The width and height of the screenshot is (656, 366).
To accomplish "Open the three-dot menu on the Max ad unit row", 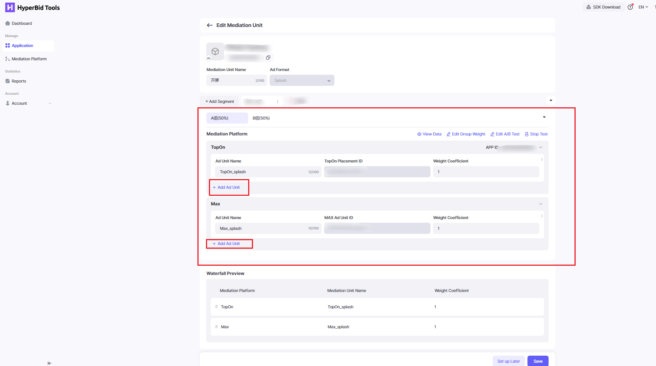I will (x=542, y=216).
